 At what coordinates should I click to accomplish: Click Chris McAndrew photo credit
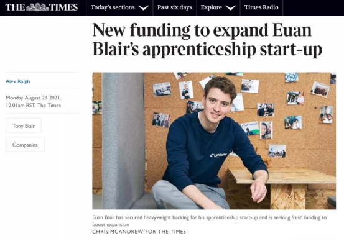pyautogui.click(x=139, y=232)
